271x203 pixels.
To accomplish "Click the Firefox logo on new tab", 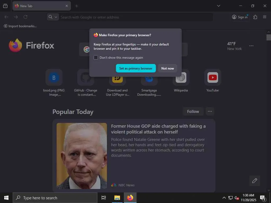I will pos(31,45).
